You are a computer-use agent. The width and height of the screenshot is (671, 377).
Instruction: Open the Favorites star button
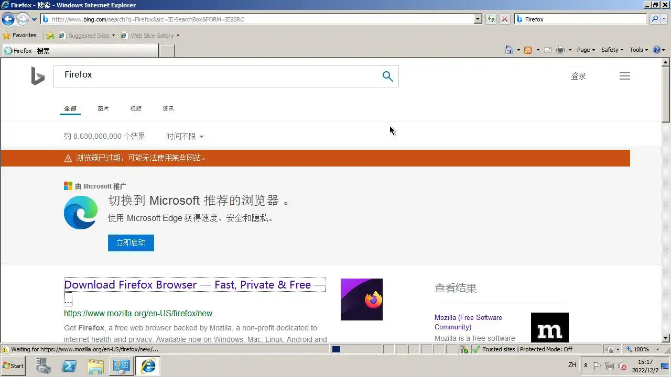point(20,36)
